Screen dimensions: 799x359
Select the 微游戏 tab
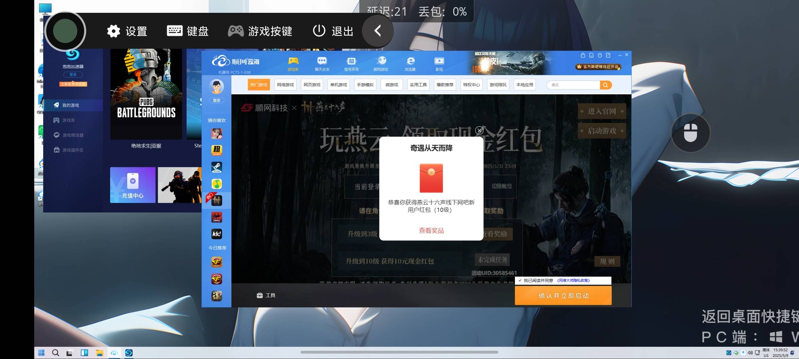pyautogui.click(x=392, y=85)
